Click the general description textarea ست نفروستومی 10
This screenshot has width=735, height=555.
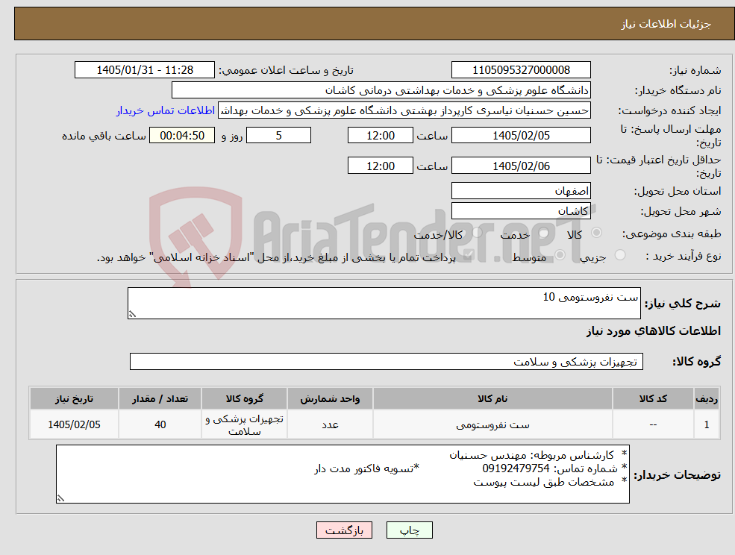pos(384,304)
